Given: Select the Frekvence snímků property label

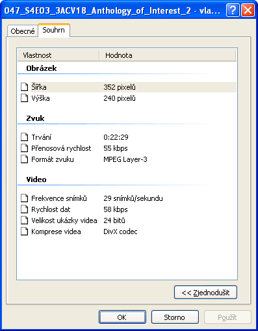Looking at the screenshot, I should (59, 198).
